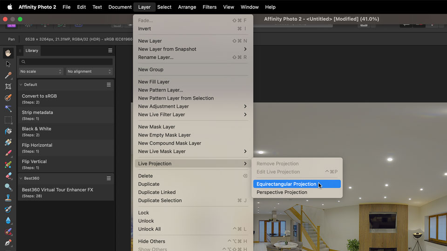Open the File menu
Screen dimensions: 447x251
[x=67, y=7]
